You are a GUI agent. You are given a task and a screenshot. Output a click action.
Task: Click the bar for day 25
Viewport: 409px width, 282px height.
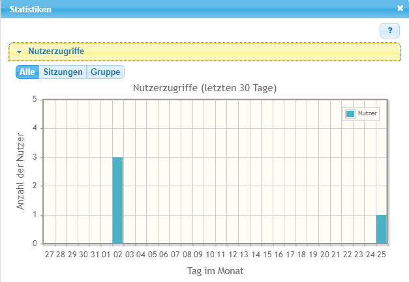[382, 229]
